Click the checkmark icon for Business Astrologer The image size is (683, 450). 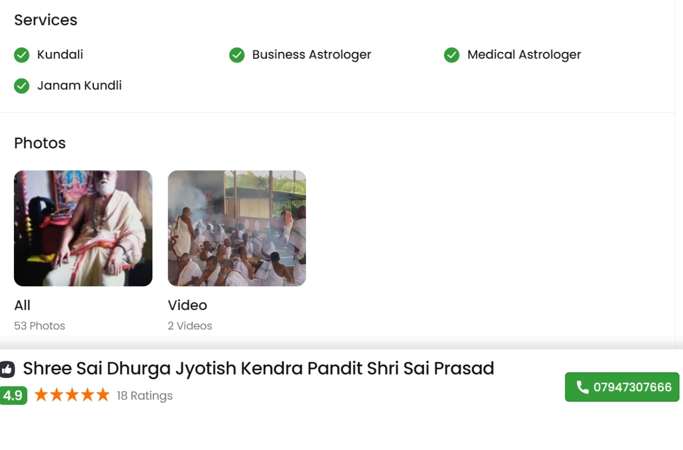(237, 55)
